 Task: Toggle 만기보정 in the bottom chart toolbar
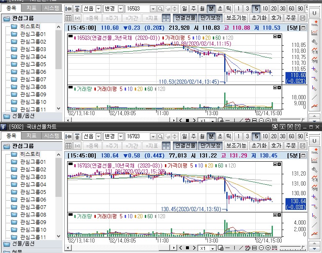tap(210, 146)
